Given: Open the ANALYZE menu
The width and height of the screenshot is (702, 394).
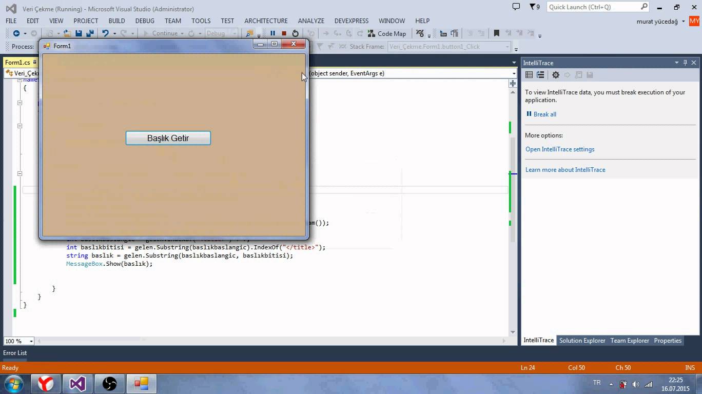Looking at the screenshot, I should [311, 21].
